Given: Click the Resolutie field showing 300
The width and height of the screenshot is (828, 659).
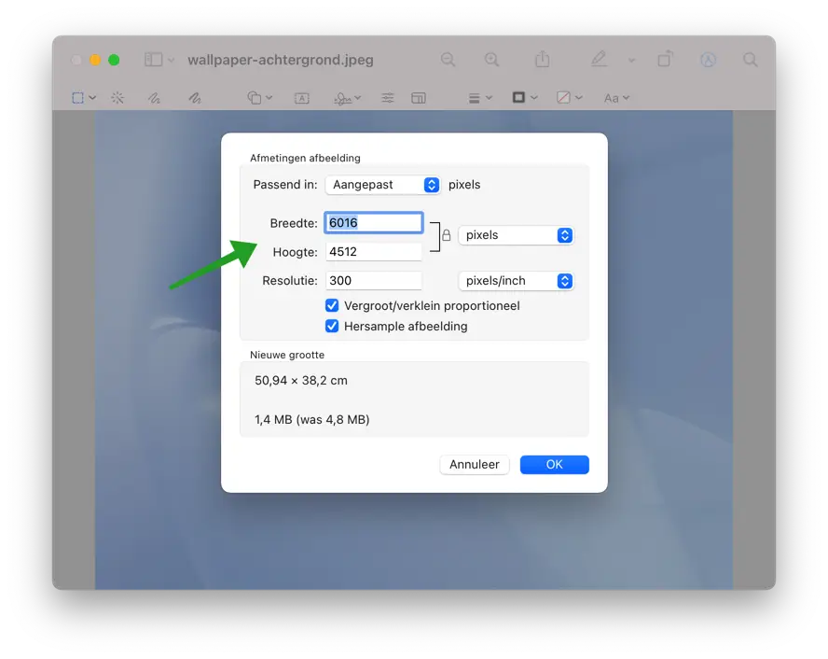Looking at the screenshot, I should click(x=374, y=281).
